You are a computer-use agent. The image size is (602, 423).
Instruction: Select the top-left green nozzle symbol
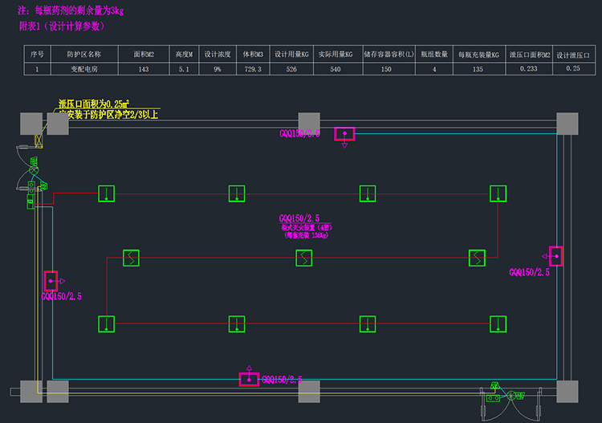click(x=107, y=193)
